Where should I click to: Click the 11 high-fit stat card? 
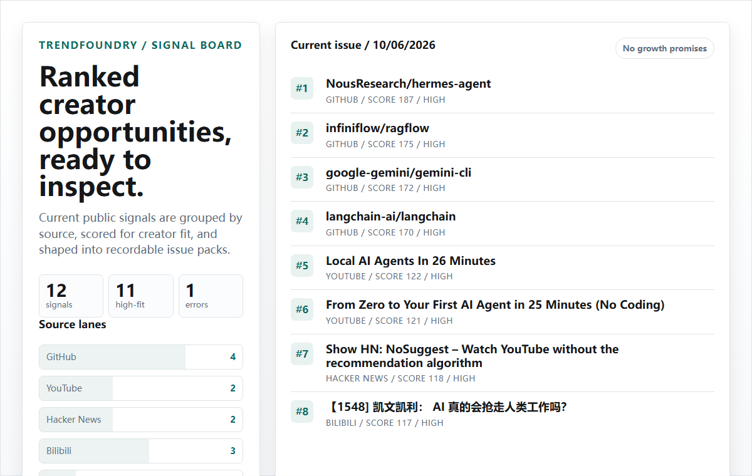(x=141, y=296)
